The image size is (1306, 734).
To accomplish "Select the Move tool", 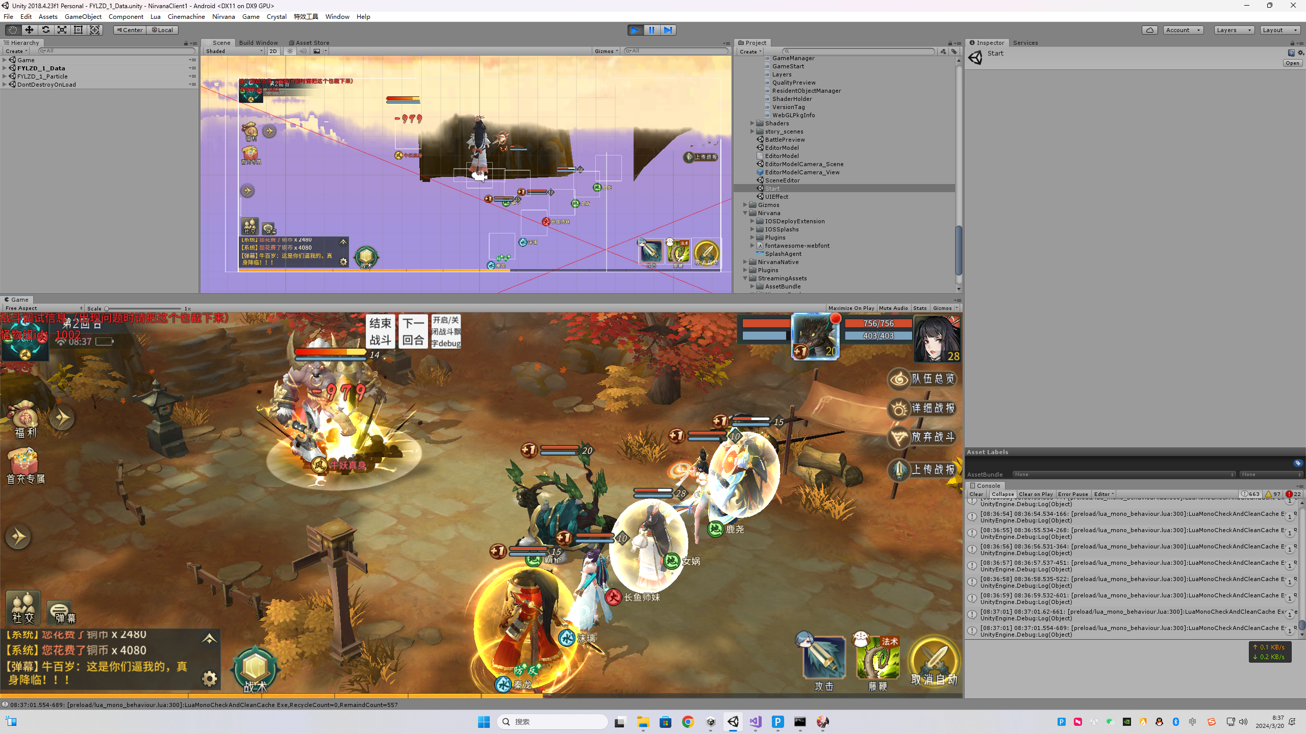I will (29, 30).
